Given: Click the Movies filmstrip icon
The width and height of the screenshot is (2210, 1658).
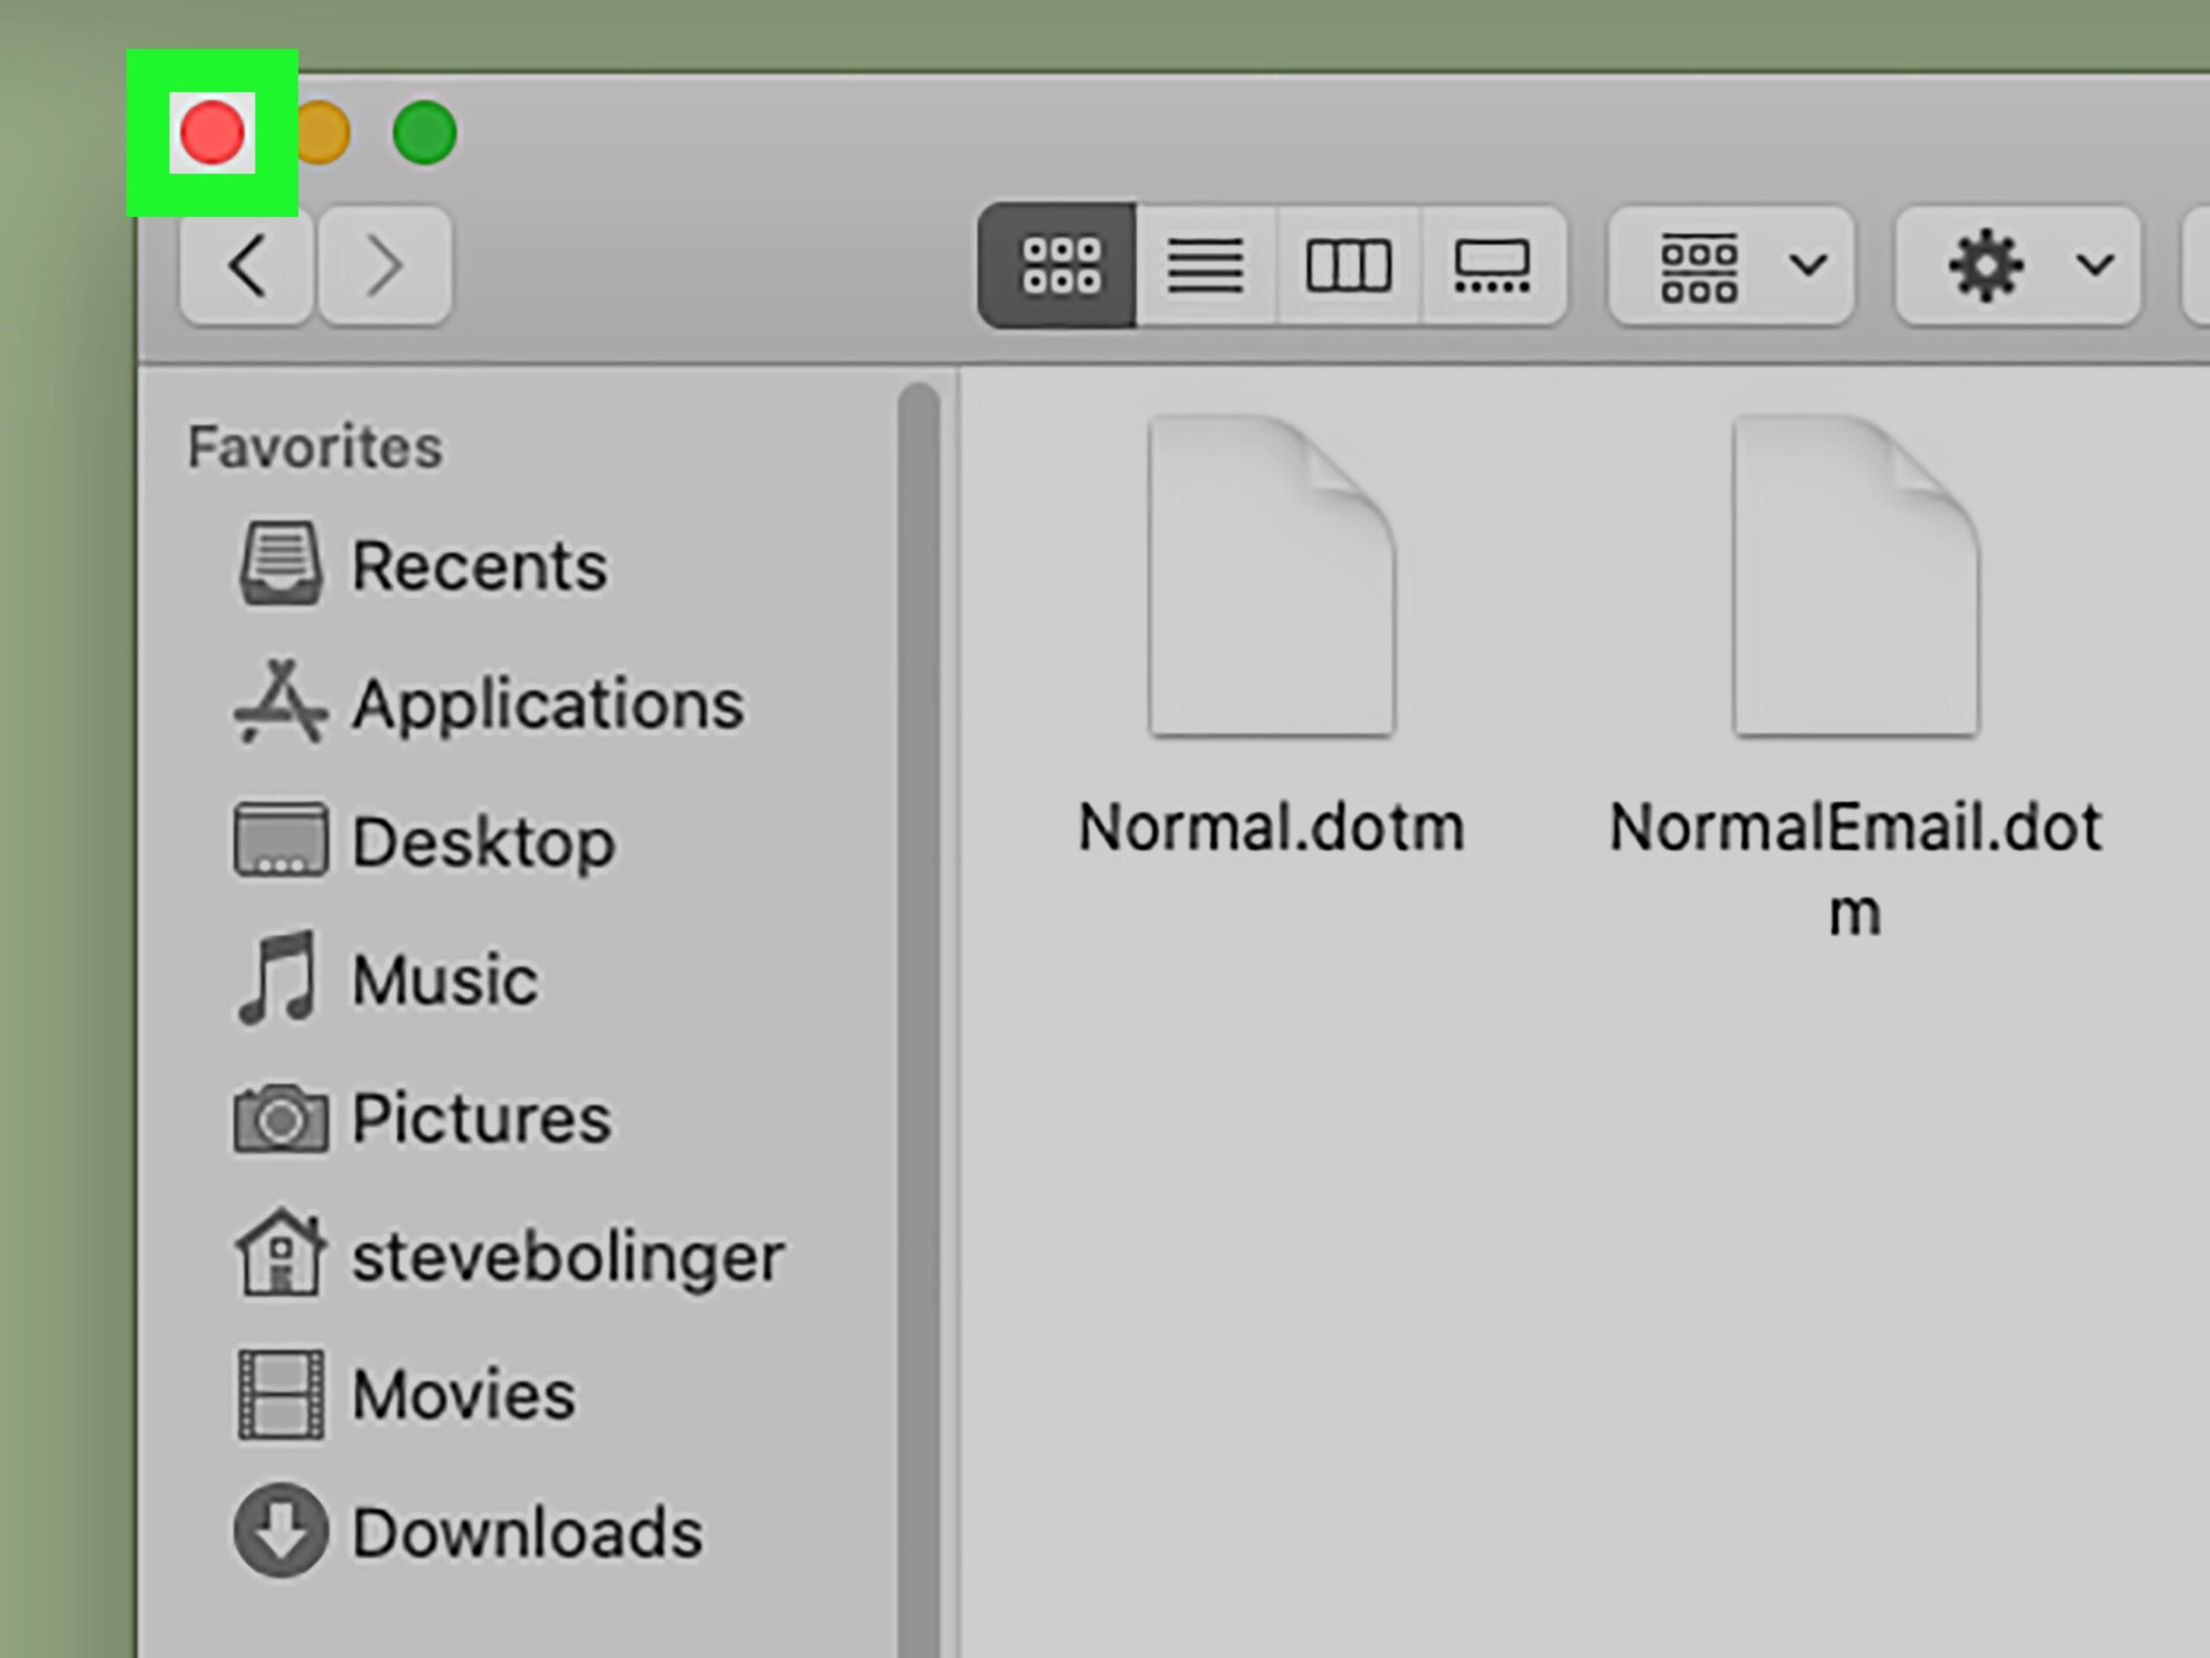Looking at the screenshot, I should (281, 1394).
